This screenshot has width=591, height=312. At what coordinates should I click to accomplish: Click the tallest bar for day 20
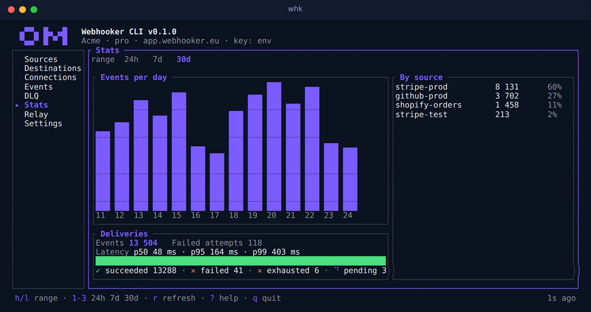[x=274, y=146]
